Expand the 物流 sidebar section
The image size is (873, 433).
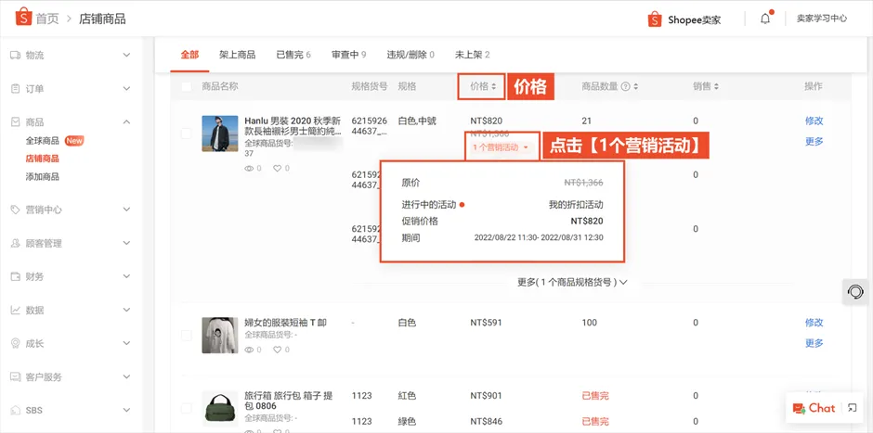[x=126, y=55]
